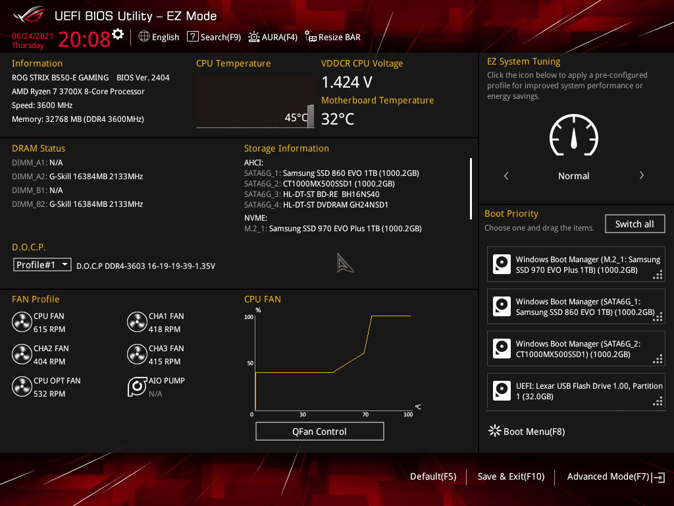
Task: Click the Search question mark icon
Action: point(193,37)
